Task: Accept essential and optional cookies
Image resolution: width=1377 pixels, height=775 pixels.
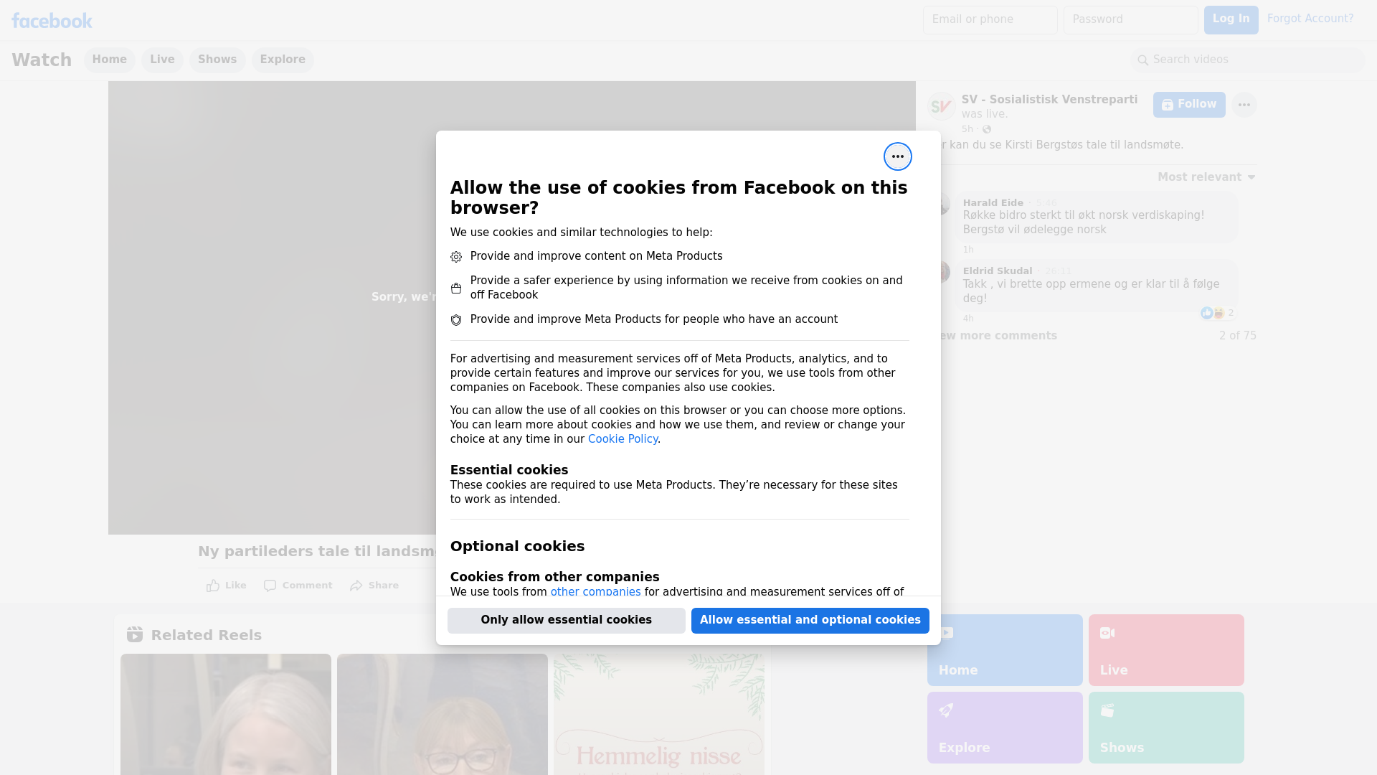Action: pyautogui.click(x=810, y=620)
